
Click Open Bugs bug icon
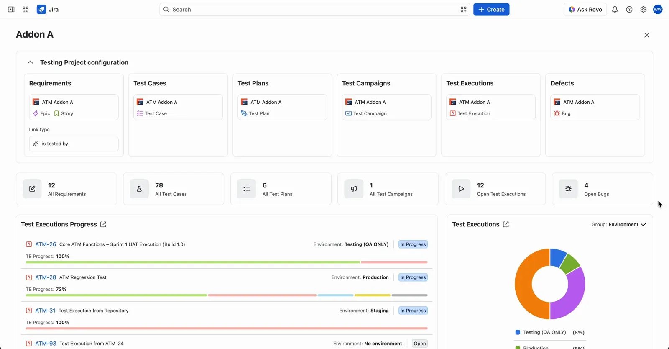pyautogui.click(x=568, y=189)
